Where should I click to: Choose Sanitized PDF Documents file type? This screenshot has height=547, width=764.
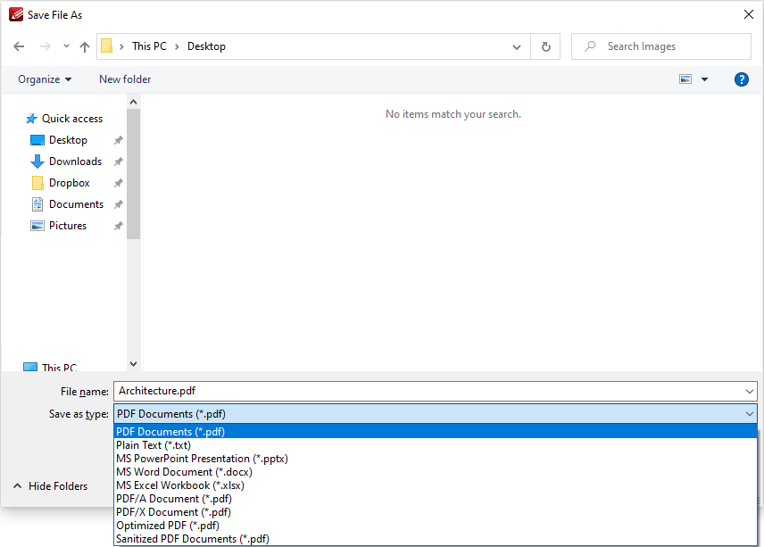pos(192,538)
